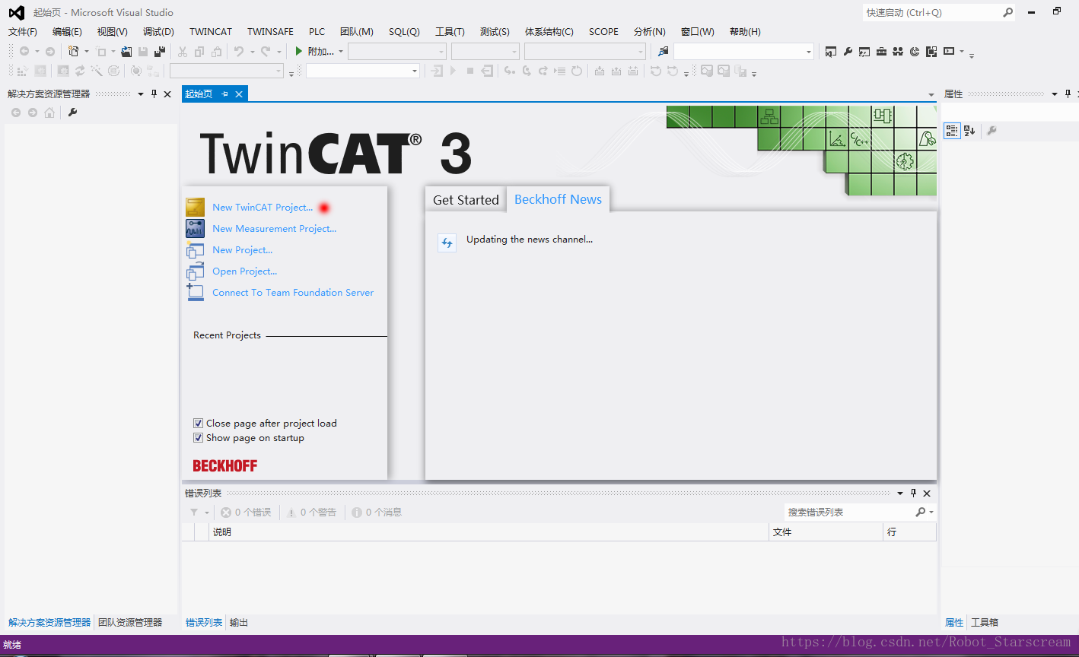Open the active documents list dropdown arrow
The height and width of the screenshot is (657, 1079).
(931, 94)
